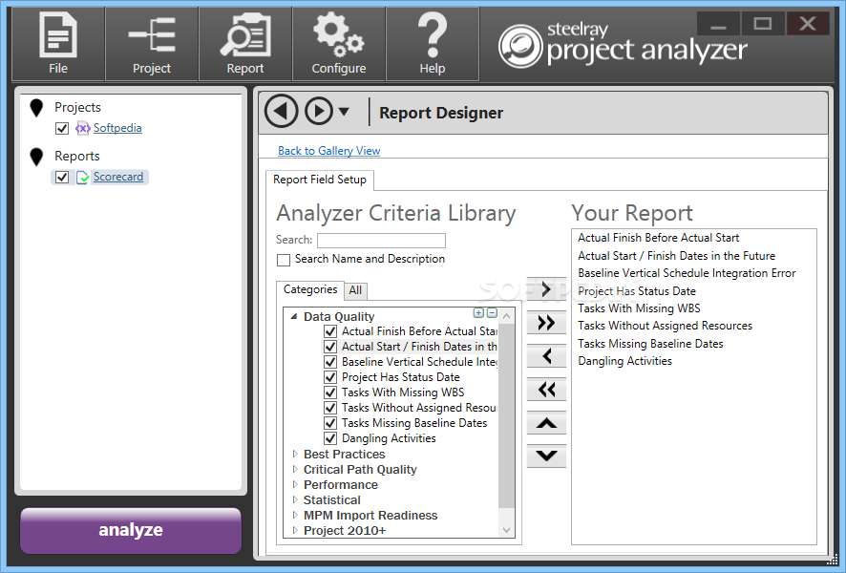The width and height of the screenshot is (846, 573).
Task: Open the Project toolbar button
Action: [152, 44]
